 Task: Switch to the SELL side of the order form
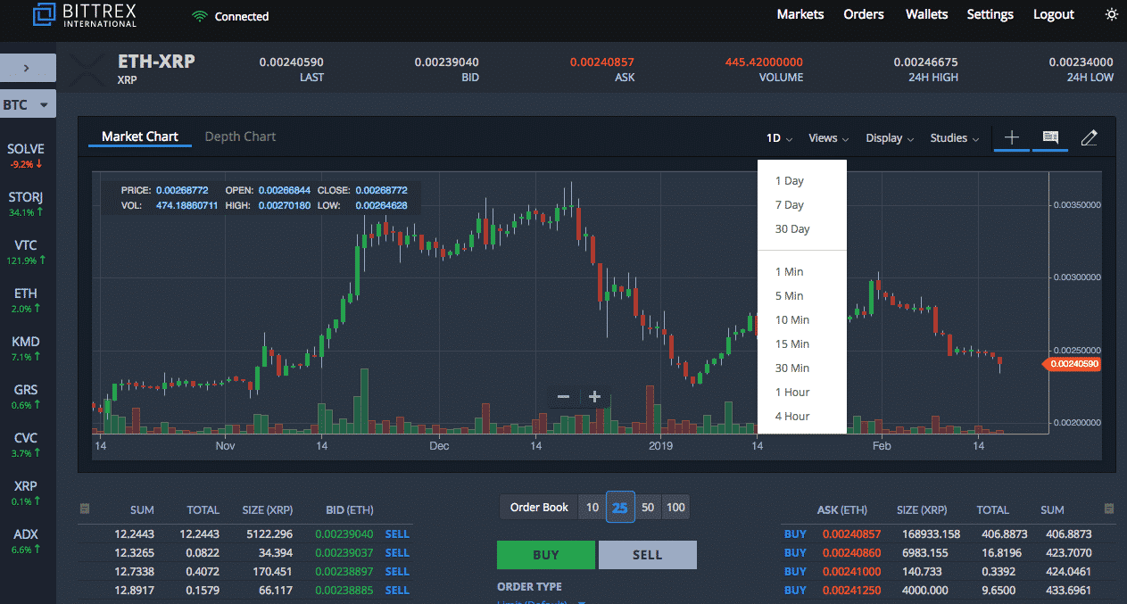pyautogui.click(x=647, y=554)
